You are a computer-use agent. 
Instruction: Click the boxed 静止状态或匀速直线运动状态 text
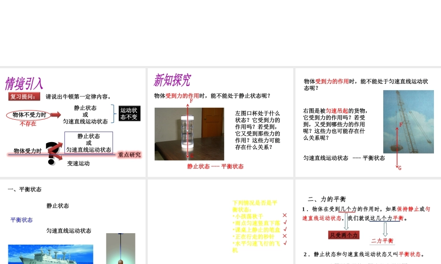(89, 143)
